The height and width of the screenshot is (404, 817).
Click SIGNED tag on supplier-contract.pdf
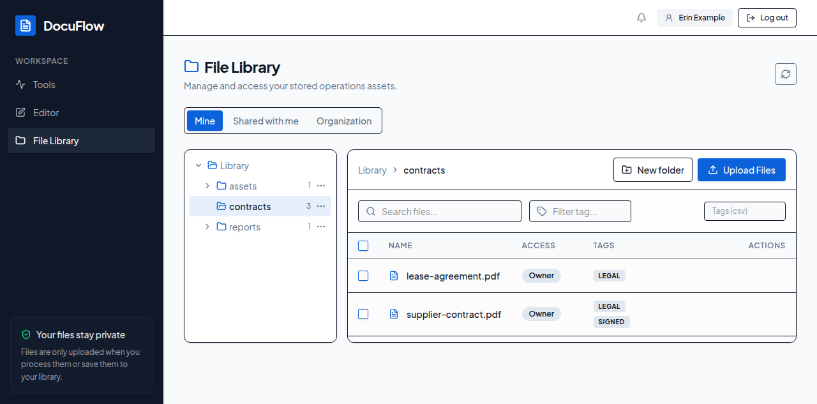click(611, 322)
